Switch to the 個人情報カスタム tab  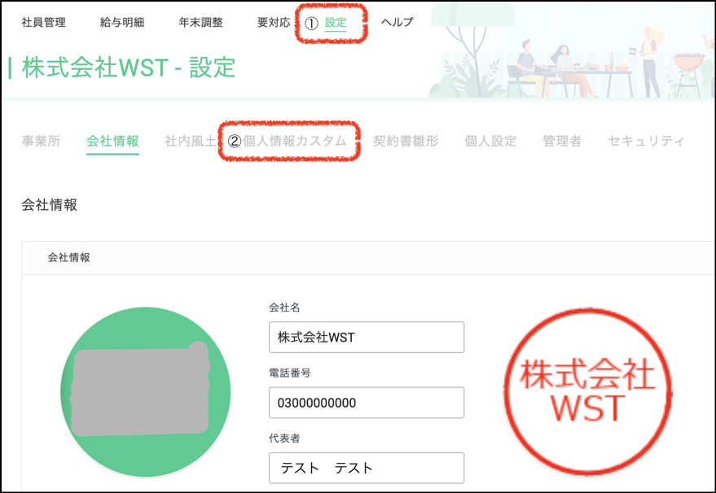click(x=295, y=141)
